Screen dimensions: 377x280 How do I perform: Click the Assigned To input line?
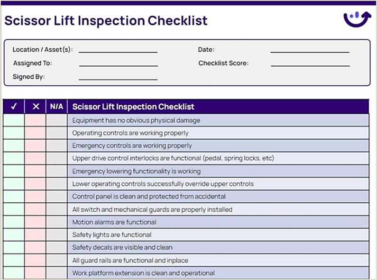pyautogui.click(x=118, y=63)
